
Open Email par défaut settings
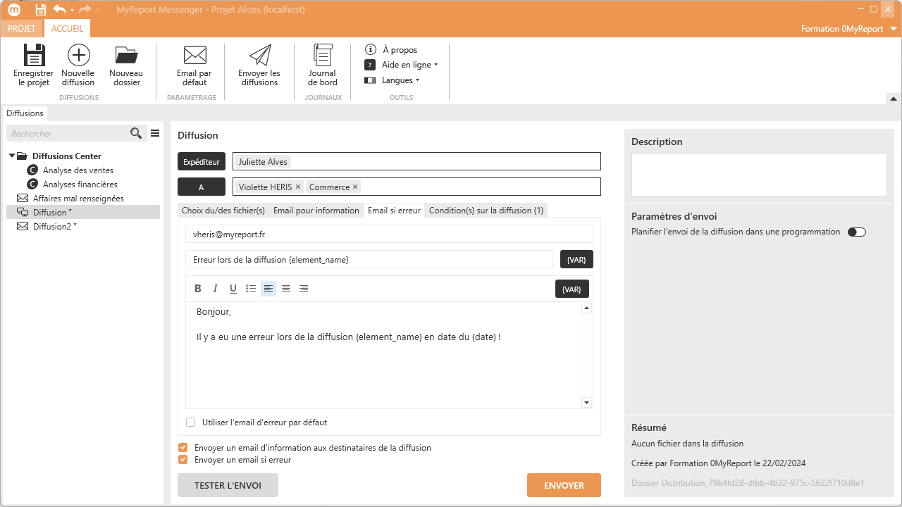point(194,56)
